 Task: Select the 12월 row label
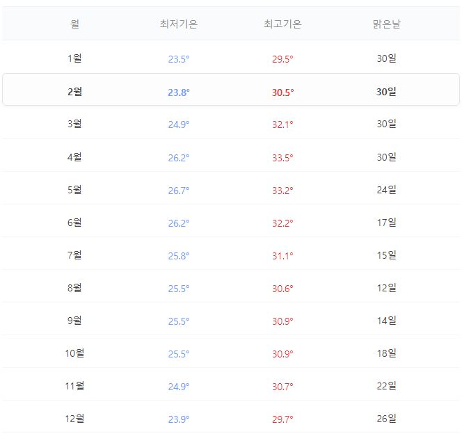(x=75, y=419)
